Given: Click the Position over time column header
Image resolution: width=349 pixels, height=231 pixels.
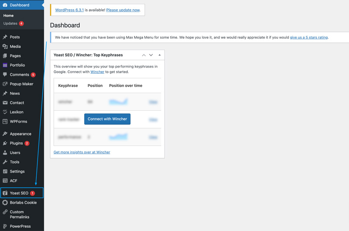Looking at the screenshot, I should pyautogui.click(x=126, y=85).
